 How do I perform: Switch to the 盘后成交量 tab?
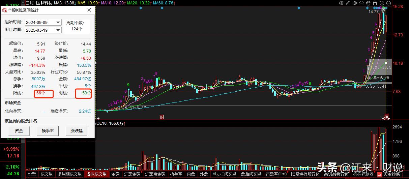click(x=251, y=174)
